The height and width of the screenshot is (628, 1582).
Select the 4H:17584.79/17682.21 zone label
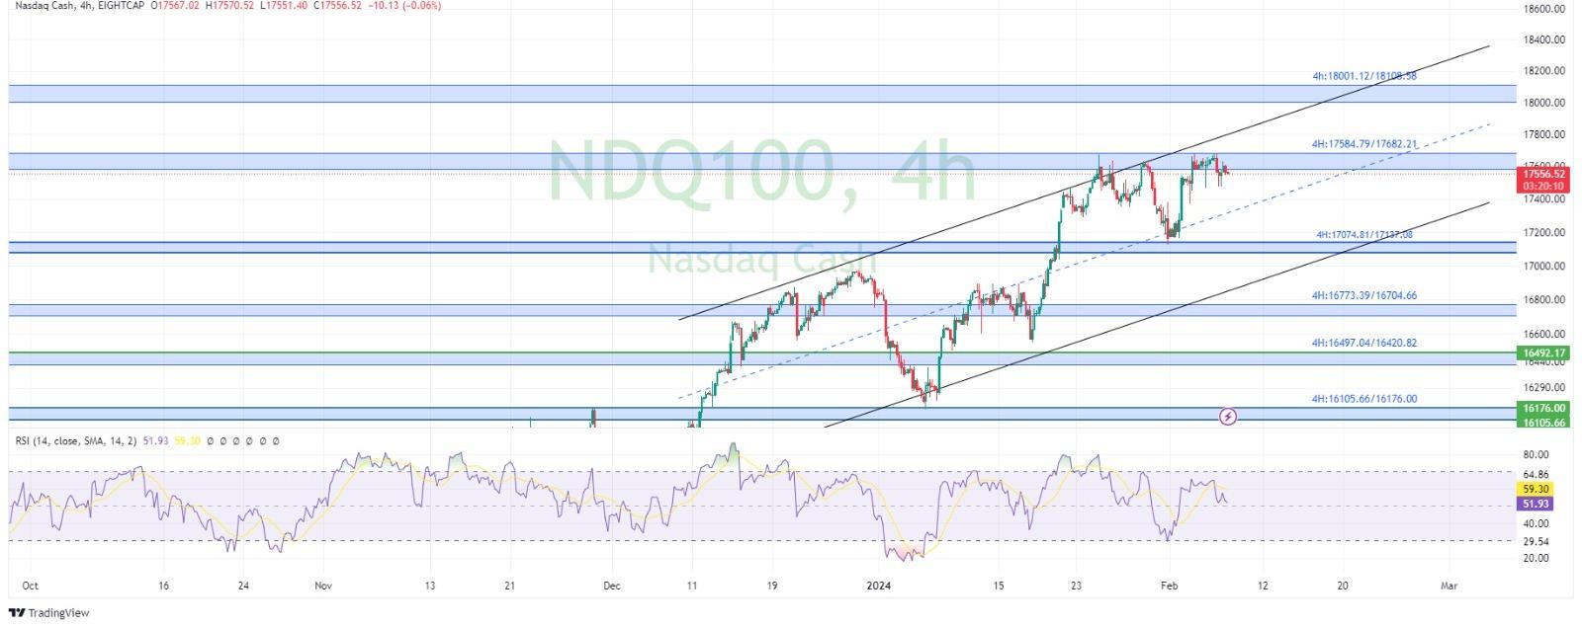click(x=1363, y=144)
